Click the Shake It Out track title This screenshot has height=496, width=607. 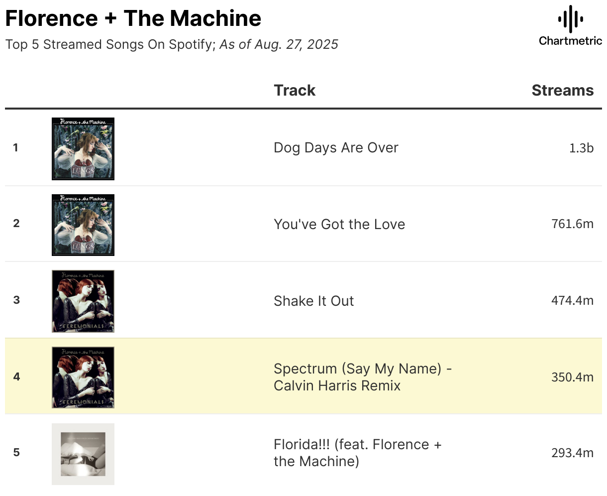313,301
